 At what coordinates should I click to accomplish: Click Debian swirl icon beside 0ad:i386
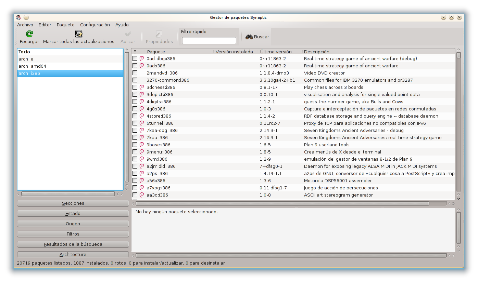[142, 66]
